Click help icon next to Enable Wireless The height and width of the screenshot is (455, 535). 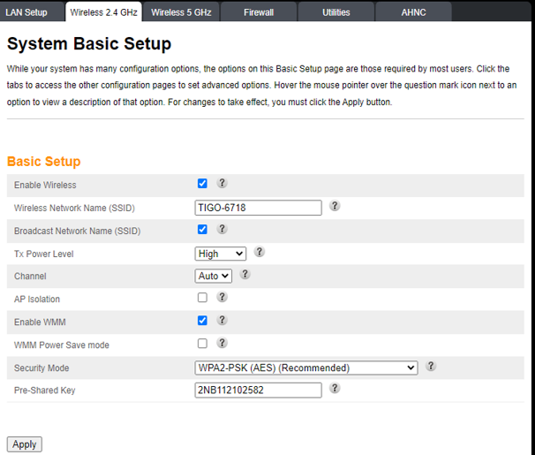coord(222,183)
